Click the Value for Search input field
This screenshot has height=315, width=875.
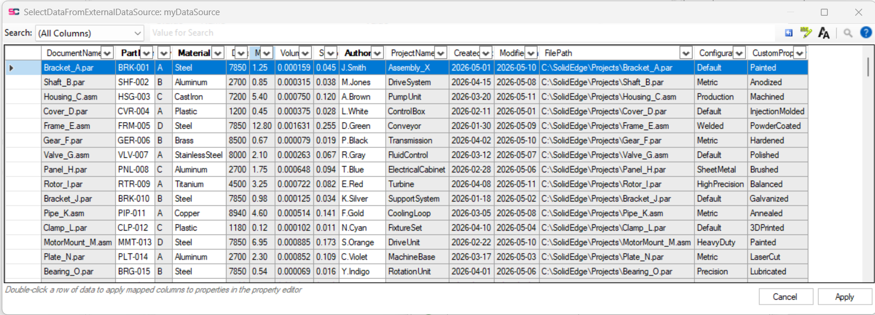tap(463, 33)
